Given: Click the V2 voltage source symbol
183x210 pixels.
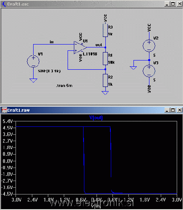Looking at the screenshot, I should (149, 46).
